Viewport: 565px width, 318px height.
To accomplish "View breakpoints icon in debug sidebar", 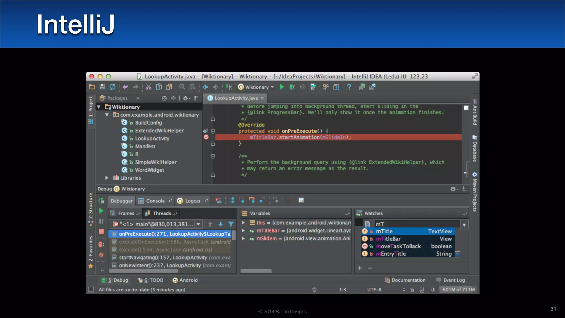I will [x=101, y=244].
